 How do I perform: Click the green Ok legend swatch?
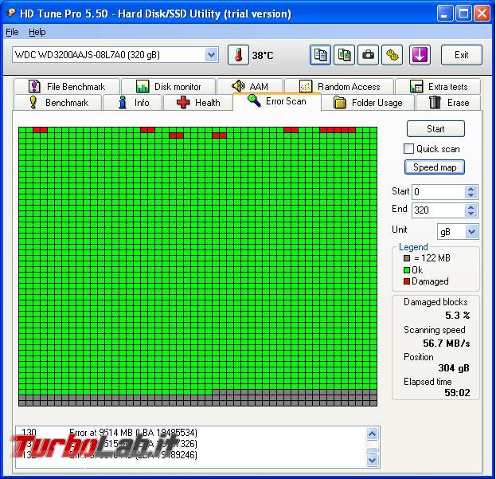407,270
